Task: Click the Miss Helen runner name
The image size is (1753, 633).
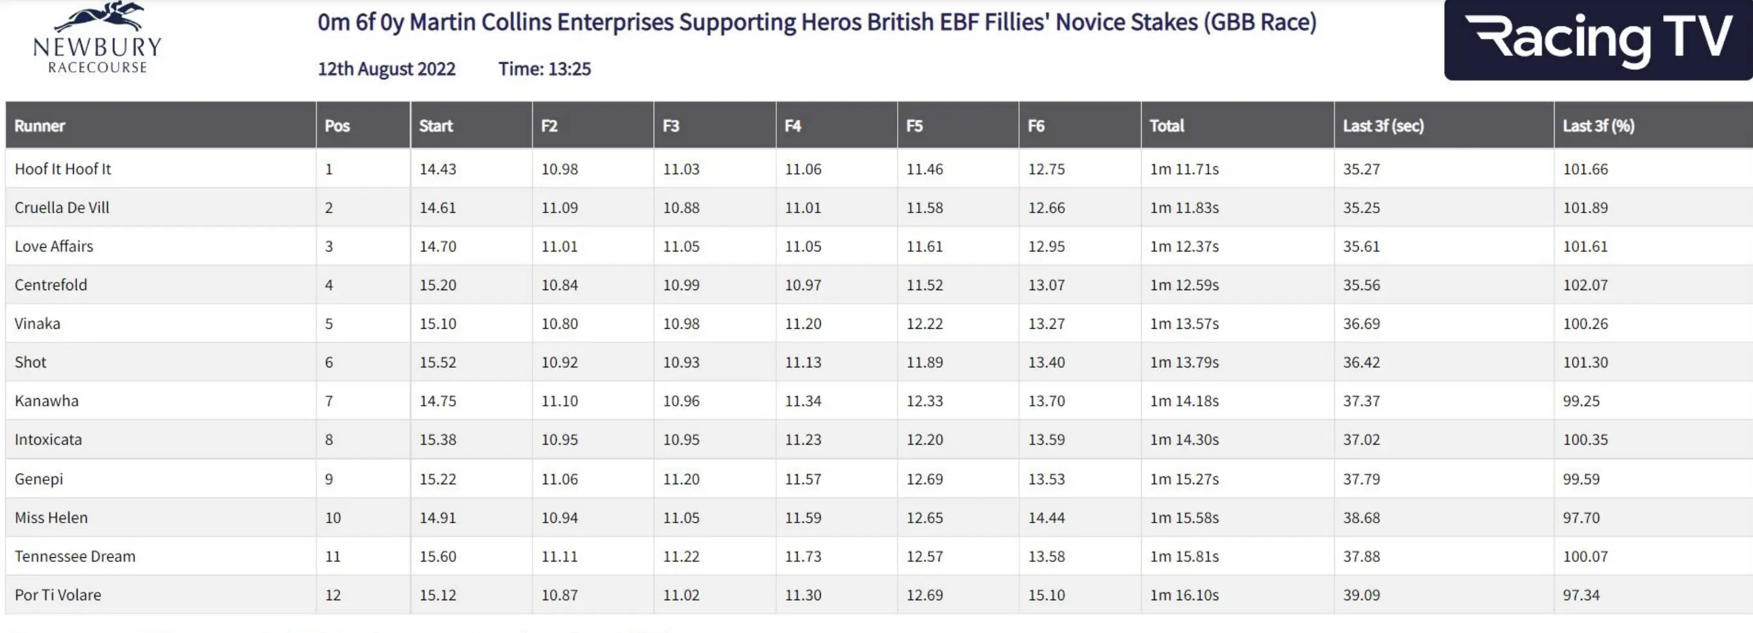Action: click(51, 517)
